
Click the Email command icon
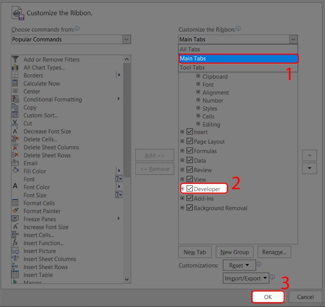15,163
